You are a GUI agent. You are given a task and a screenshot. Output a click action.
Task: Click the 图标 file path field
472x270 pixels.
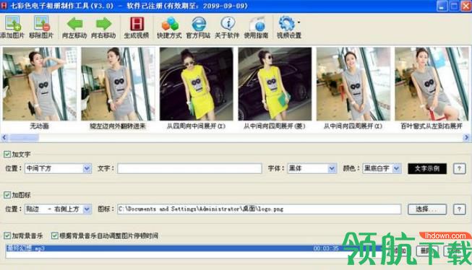[x=259, y=209]
